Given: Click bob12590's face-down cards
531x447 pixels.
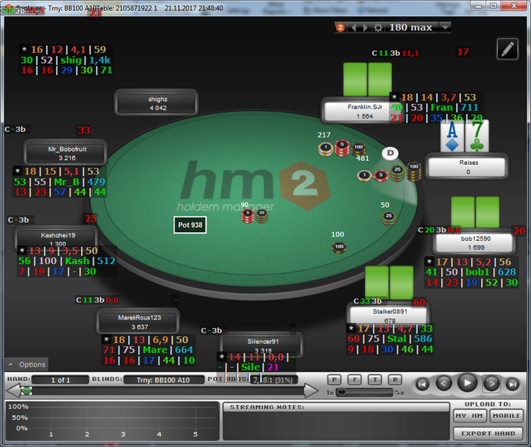Looking at the screenshot, I should click(475, 212).
